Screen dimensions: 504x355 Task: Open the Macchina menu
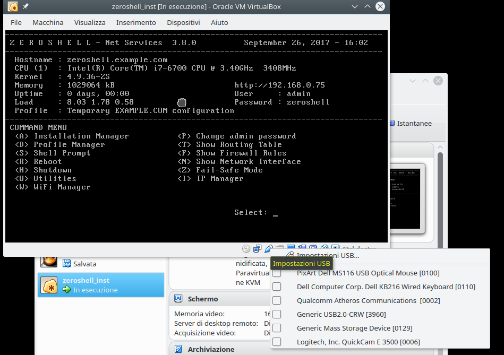click(x=48, y=22)
